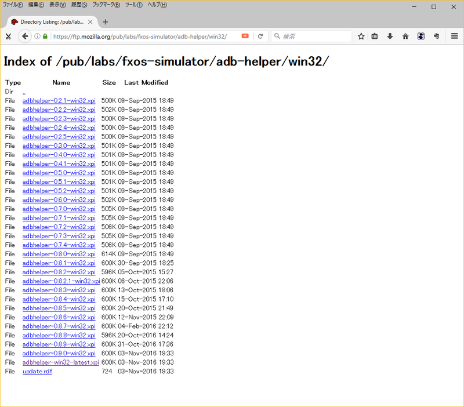Download adbhelper-0.8.8-win32.xpi
The width and height of the screenshot is (464, 407).
pos(59,335)
